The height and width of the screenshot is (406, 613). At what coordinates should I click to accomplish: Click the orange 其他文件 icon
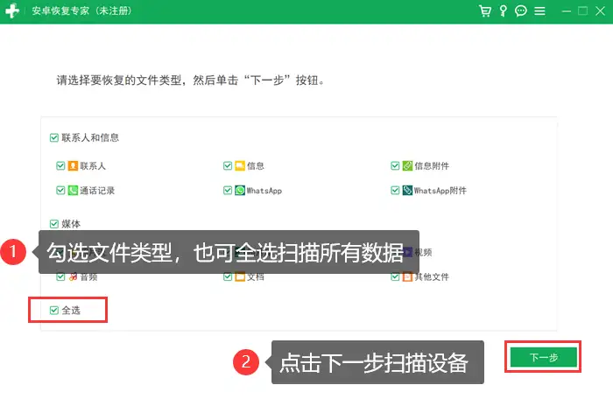(407, 276)
